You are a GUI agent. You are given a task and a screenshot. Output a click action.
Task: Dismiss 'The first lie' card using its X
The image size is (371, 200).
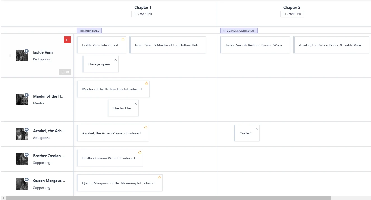click(x=136, y=104)
